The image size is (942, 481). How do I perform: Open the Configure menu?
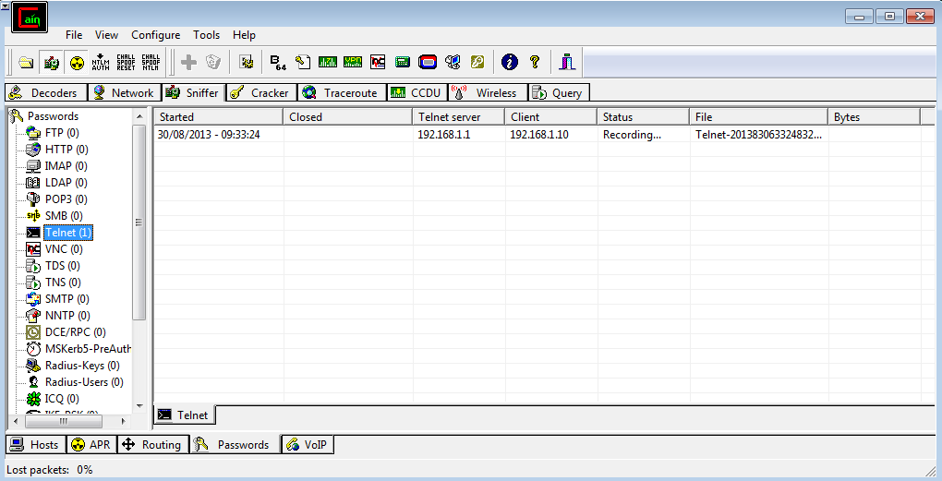[155, 35]
